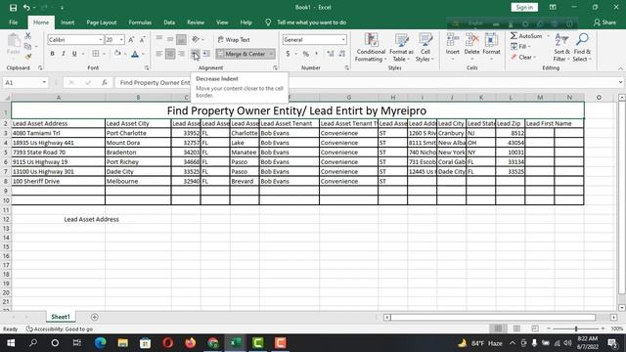Apply the Fill Color bucket
Screen dimensions: 626x352
click(117, 54)
